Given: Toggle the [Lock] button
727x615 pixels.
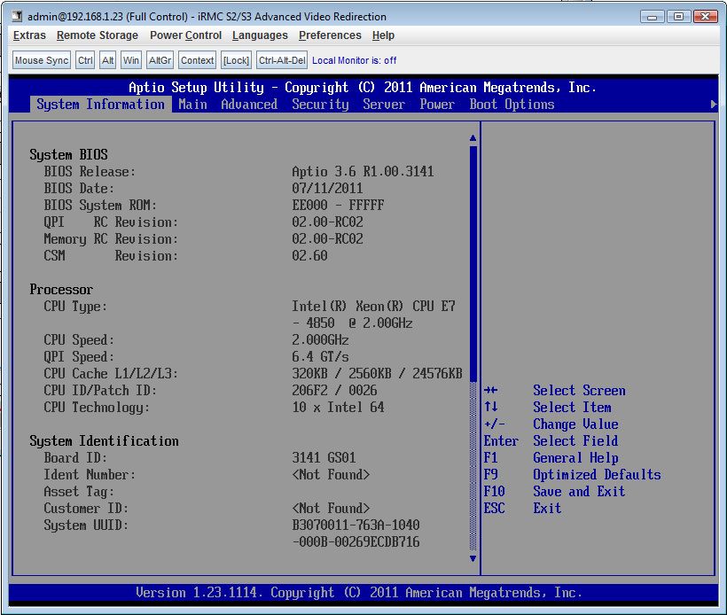Looking at the screenshot, I should pos(236,60).
